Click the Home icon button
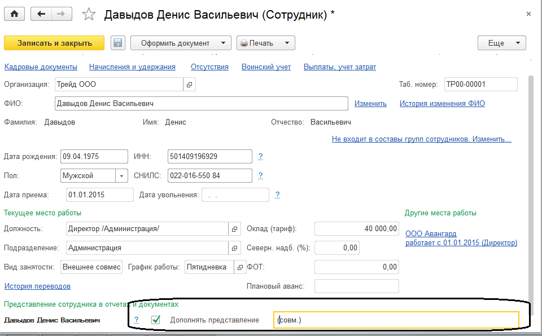Viewport: 542px width, 336px height. pyautogui.click(x=14, y=15)
